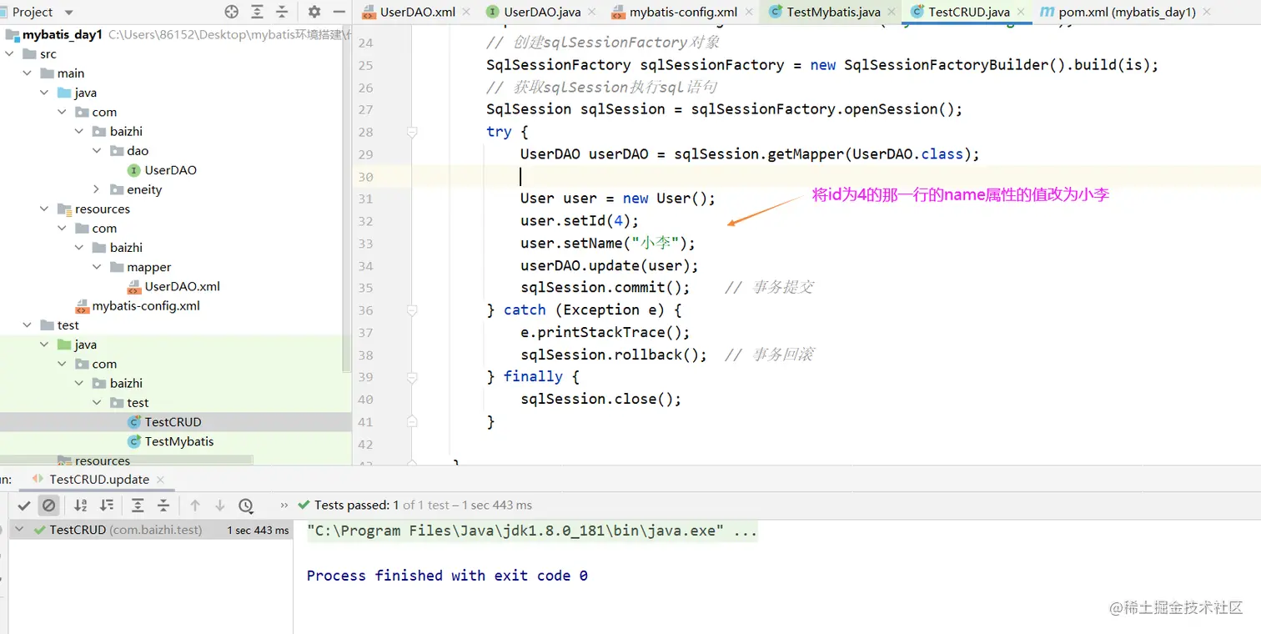
Task: Switch to mybatis-config.xml editor tab
Action: click(685, 12)
